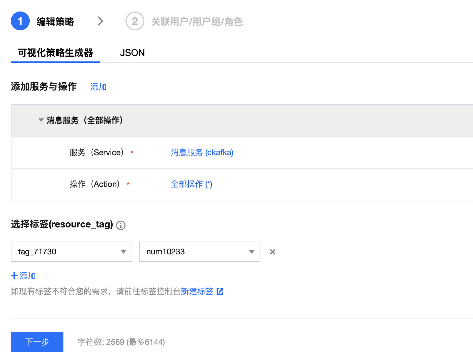Remove the tag_71730 tag row
This screenshot has width=473, height=361.
[x=273, y=252]
